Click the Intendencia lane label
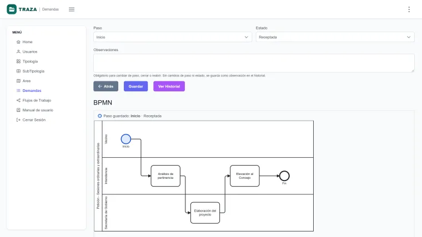The width and height of the screenshot is (422, 237). click(x=106, y=176)
